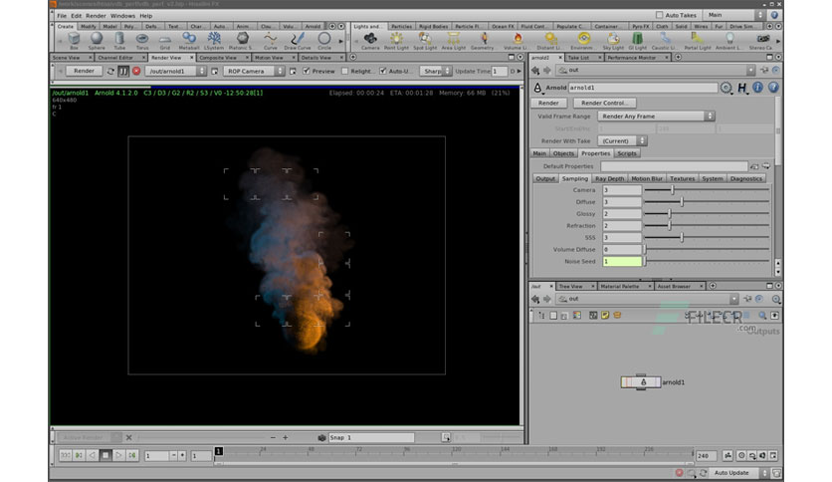Screen dimensions: 832x482
Task: Select the Torus shelf tool
Action: (x=142, y=41)
